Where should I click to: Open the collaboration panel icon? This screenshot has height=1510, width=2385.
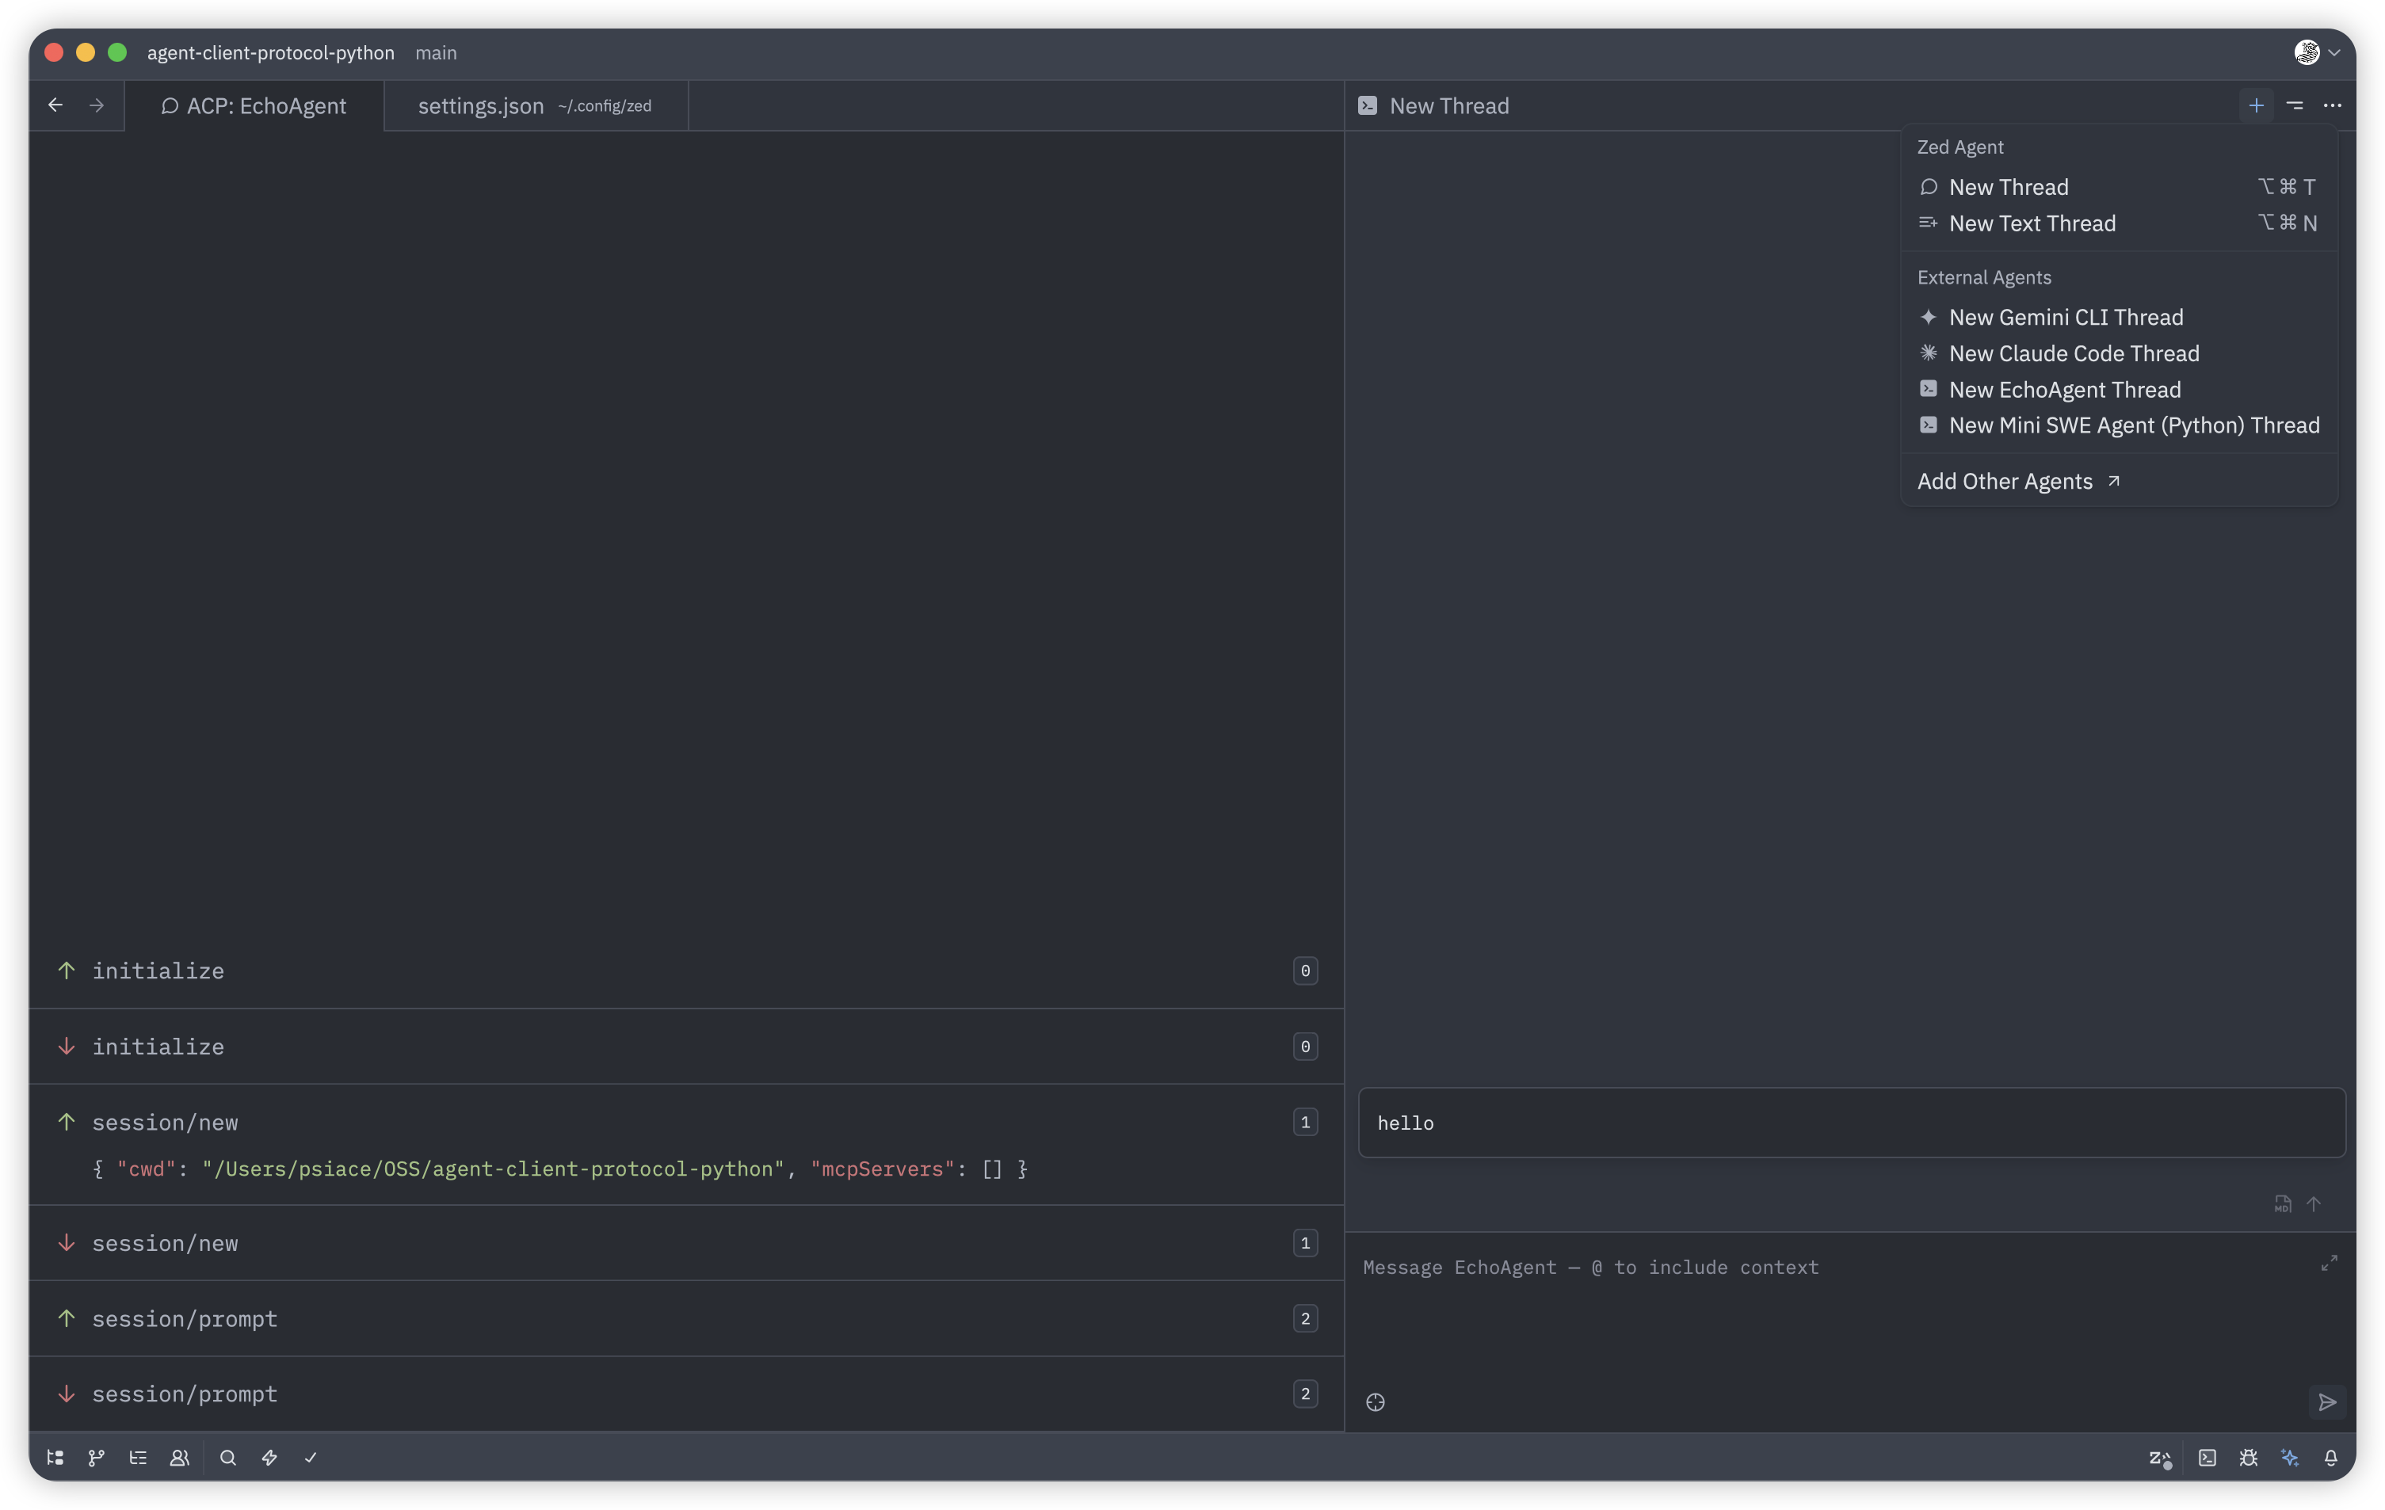[179, 1458]
